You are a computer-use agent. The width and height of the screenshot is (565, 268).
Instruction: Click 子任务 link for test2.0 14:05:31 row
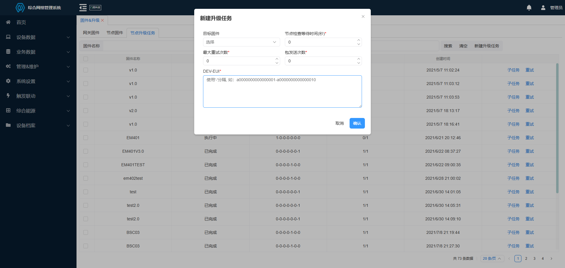click(514, 205)
